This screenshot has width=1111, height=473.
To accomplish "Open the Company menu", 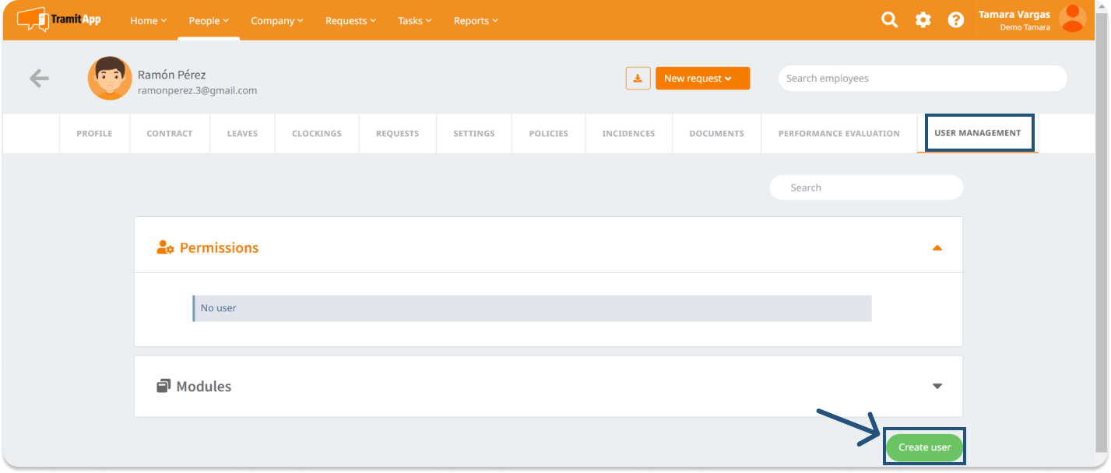I will pyautogui.click(x=276, y=21).
